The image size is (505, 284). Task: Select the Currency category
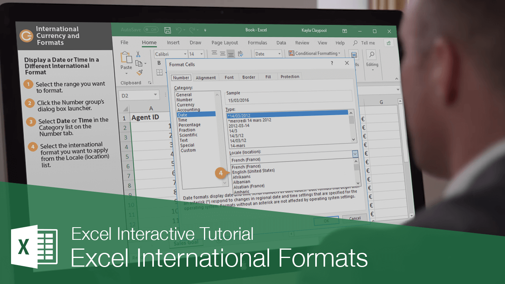point(185,105)
